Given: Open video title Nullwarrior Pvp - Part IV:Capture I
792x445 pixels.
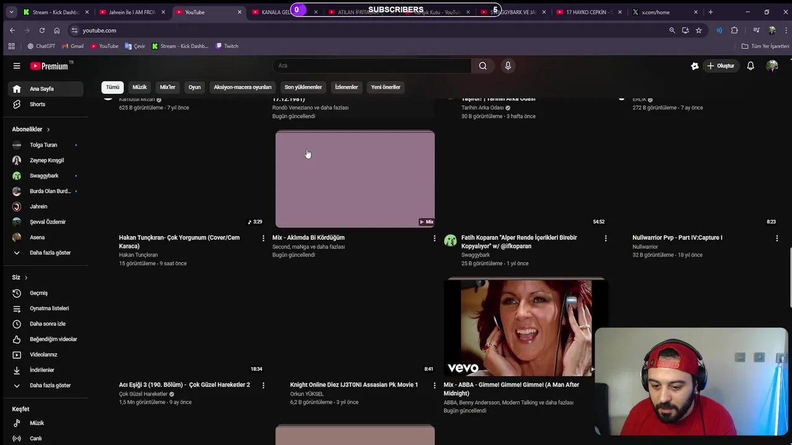Looking at the screenshot, I should [x=678, y=237].
